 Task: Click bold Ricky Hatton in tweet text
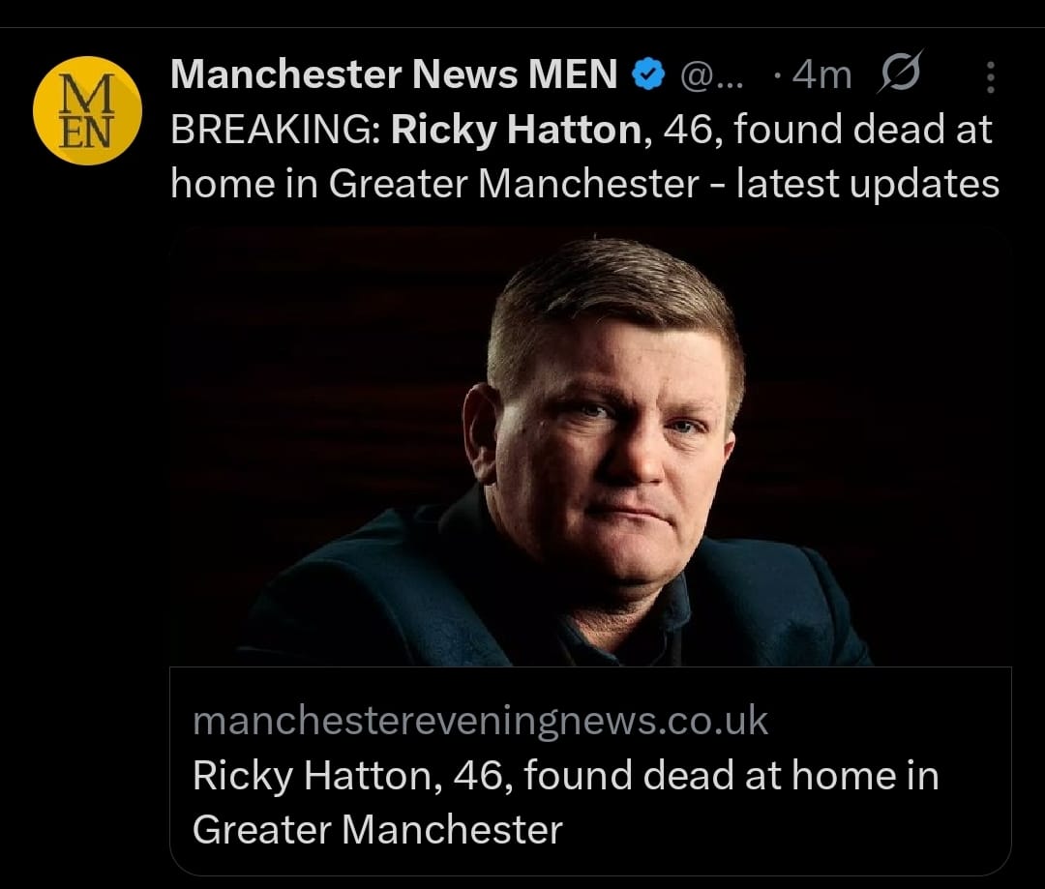[x=518, y=130]
